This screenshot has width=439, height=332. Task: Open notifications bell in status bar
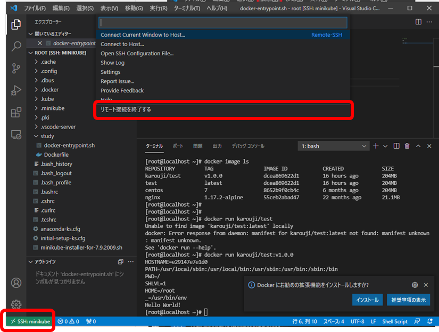[x=430, y=321]
